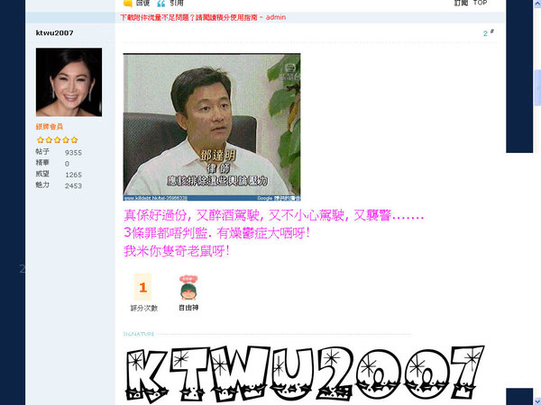Open the ktwu2007 username link
The height and width of the screenshot is (405, 541).
pos(54,32)
